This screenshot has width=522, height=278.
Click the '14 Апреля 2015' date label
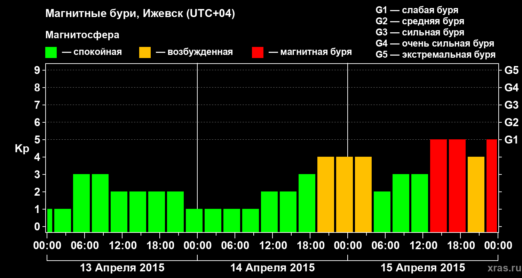tap(272, 268)
